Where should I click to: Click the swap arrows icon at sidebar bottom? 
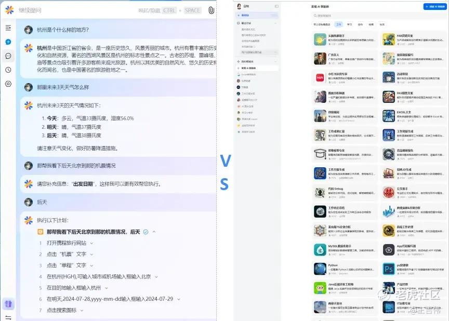coord(8,317)
